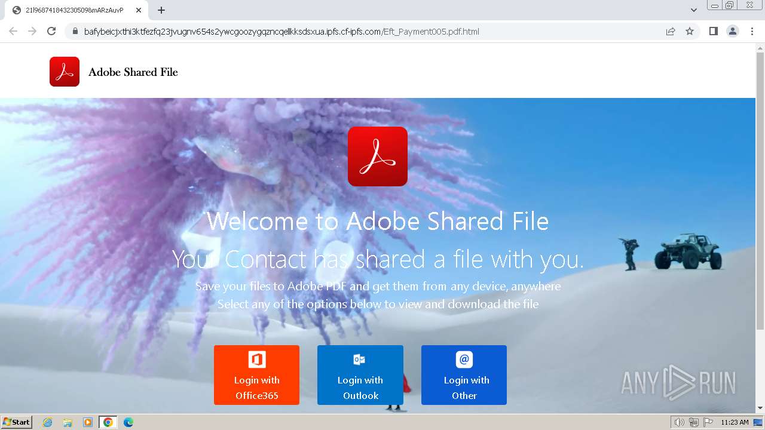The height and width of the screenshot is (430, 765).
Task: Reload the current page
Action: 51,31
